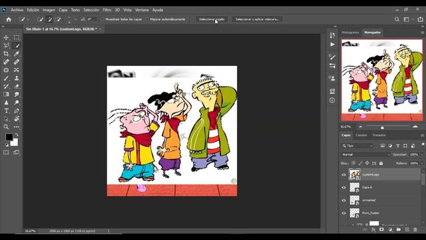Select the Clone Stamp tool

[16, 78]
